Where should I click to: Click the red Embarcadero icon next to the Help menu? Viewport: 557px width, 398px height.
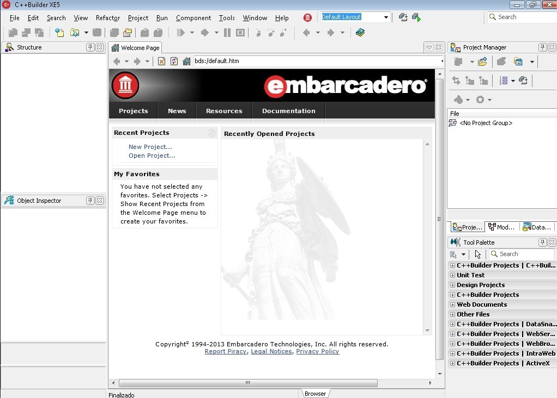(x=307, y=17)
